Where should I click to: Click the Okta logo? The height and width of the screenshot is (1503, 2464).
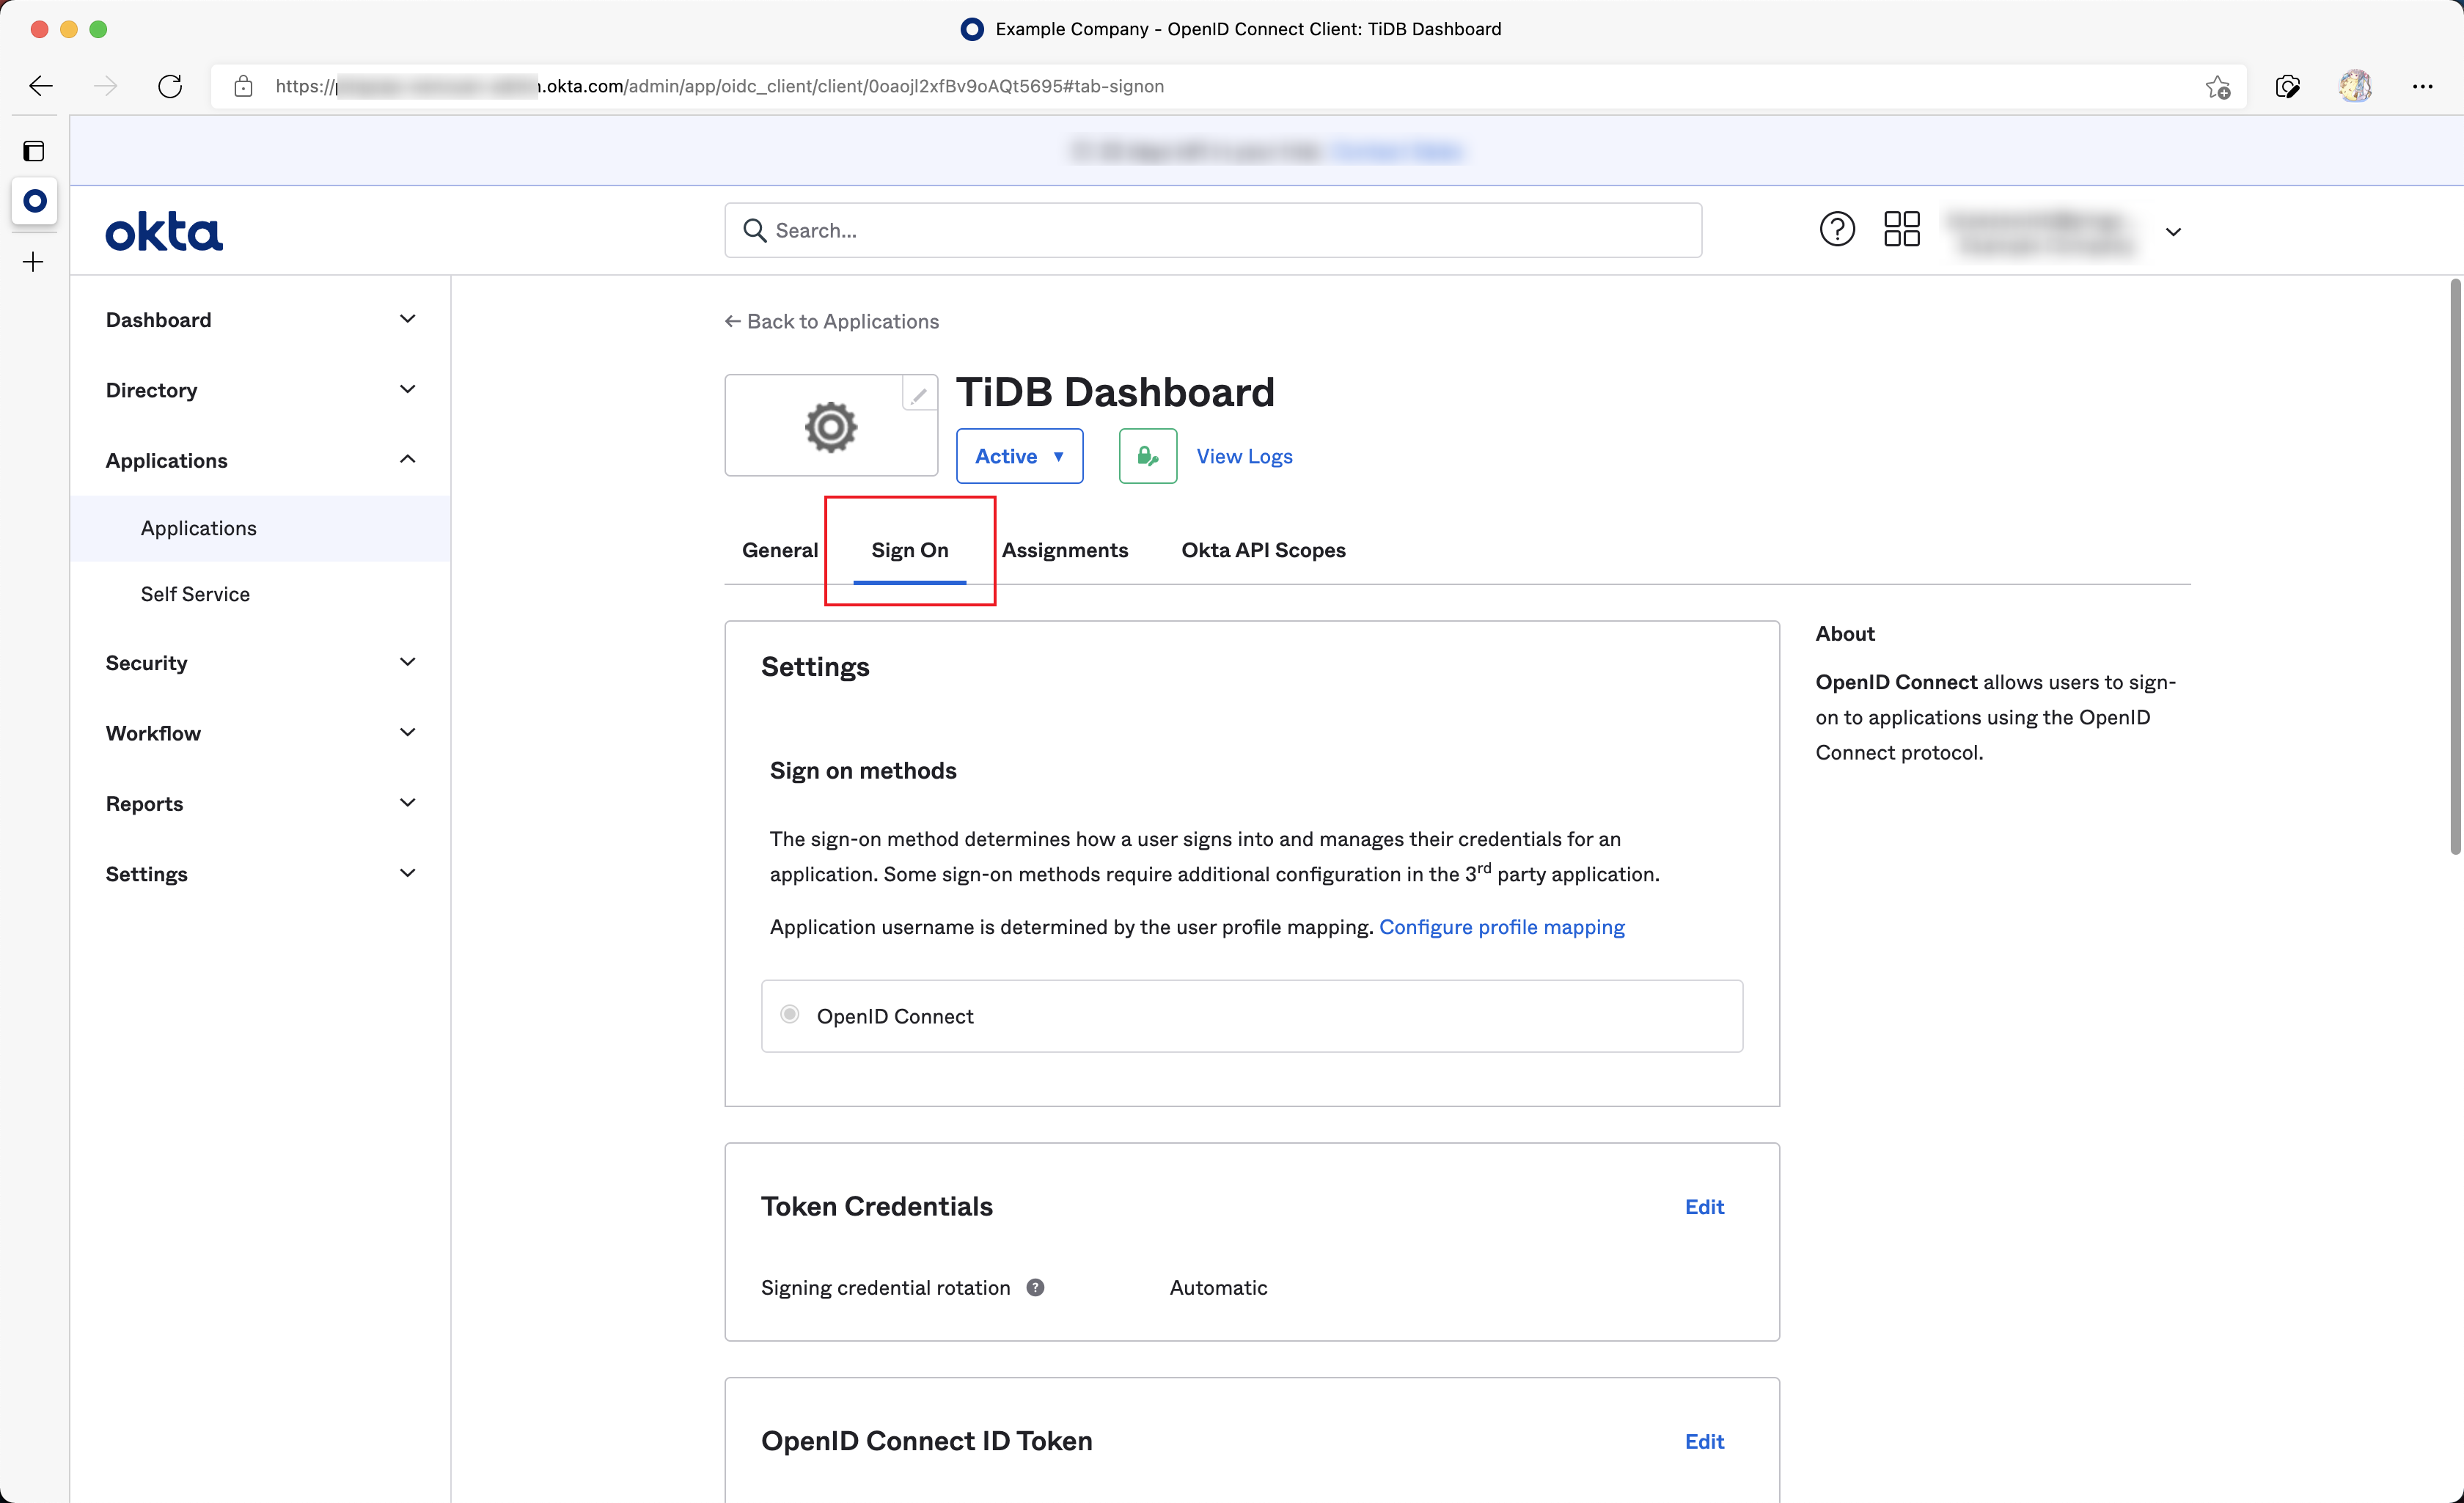coord(164,230)
